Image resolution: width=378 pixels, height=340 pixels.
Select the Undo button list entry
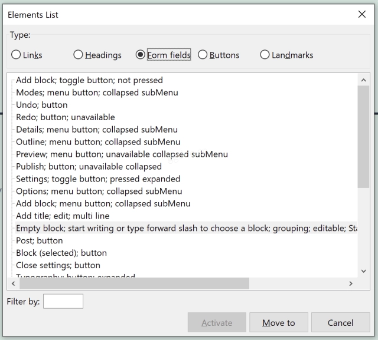[x=42, y=105]
